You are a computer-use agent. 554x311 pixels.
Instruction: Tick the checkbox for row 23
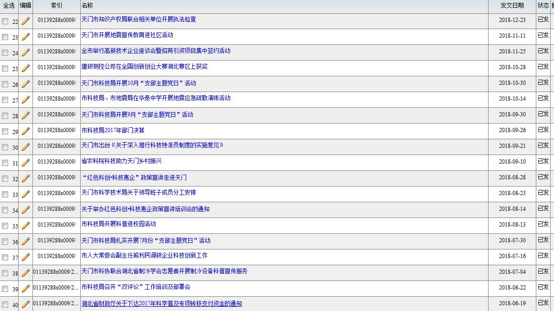(x=5, y=37)
